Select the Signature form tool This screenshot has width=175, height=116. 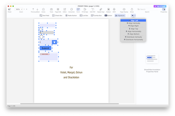(120, 15)
